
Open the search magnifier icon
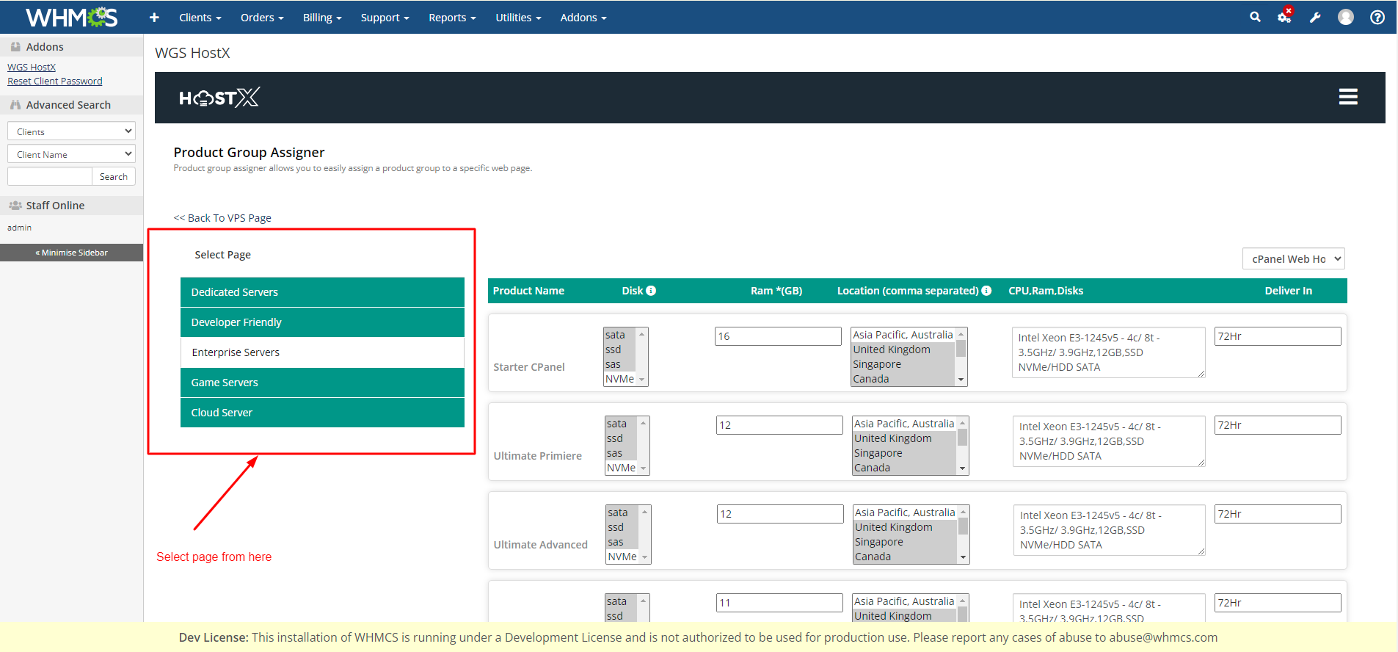(x=1255, y=17)
